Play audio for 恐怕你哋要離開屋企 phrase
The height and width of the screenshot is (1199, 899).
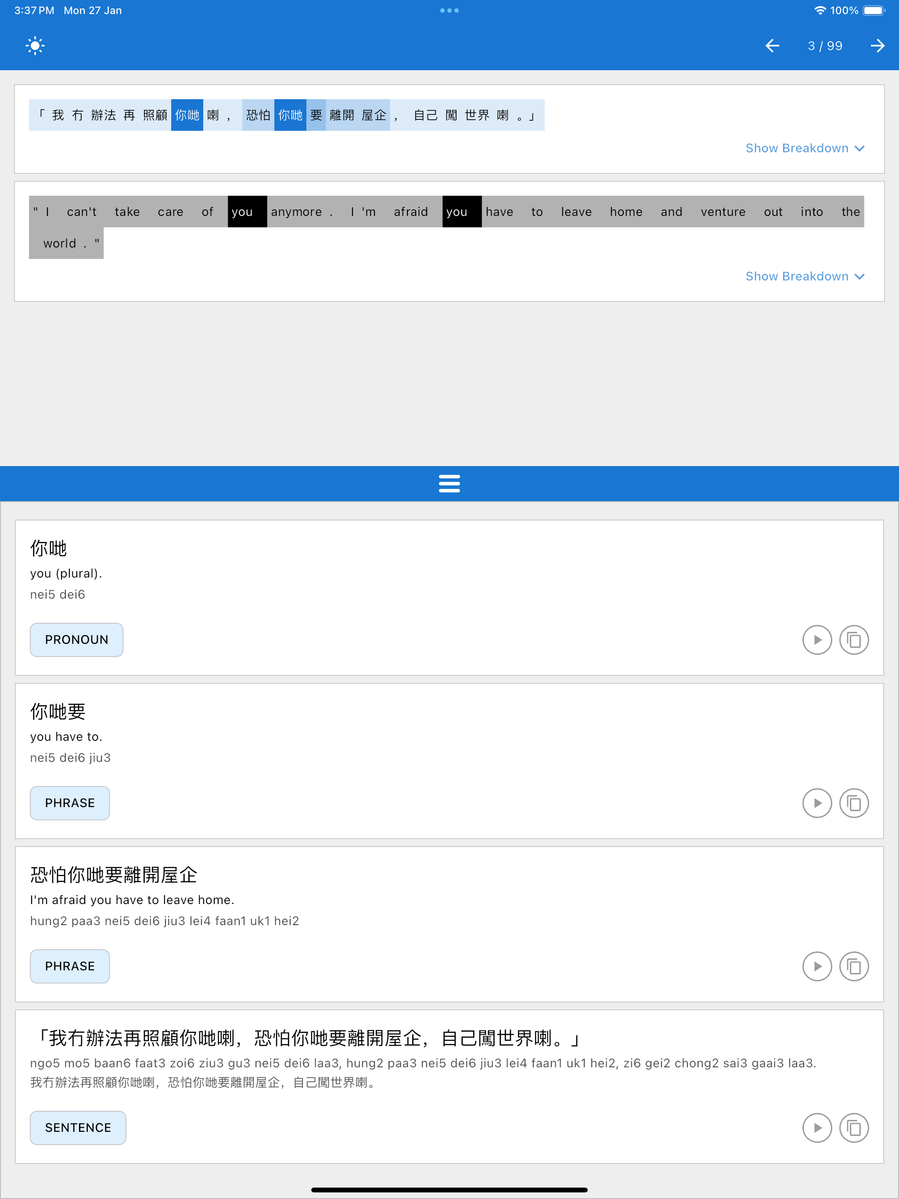tap(817, 966)
